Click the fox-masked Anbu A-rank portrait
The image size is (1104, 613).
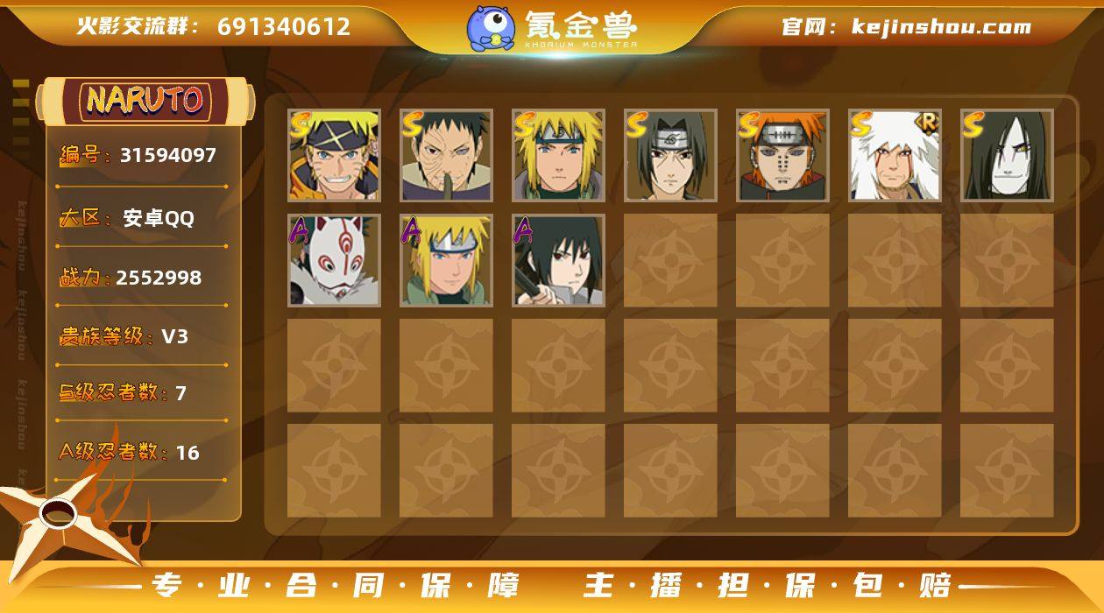coord(334,260)
